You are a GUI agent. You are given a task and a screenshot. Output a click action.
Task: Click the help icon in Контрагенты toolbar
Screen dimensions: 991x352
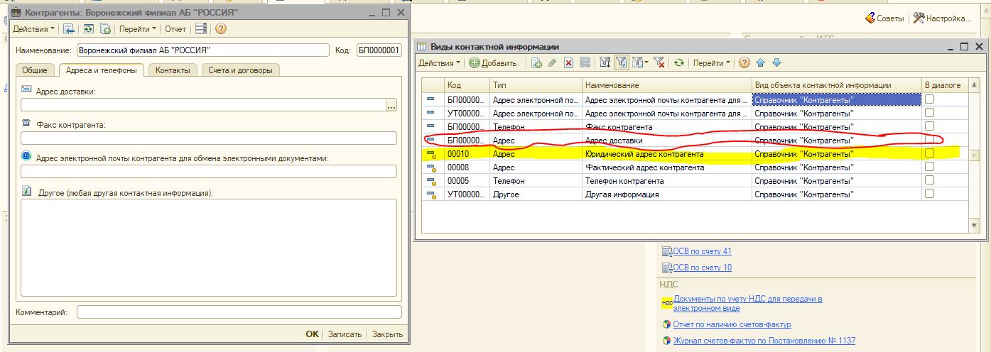coord(220,29)
